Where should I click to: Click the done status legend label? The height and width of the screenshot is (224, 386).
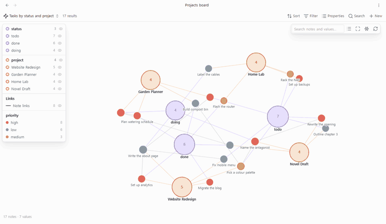click(15, 43)
